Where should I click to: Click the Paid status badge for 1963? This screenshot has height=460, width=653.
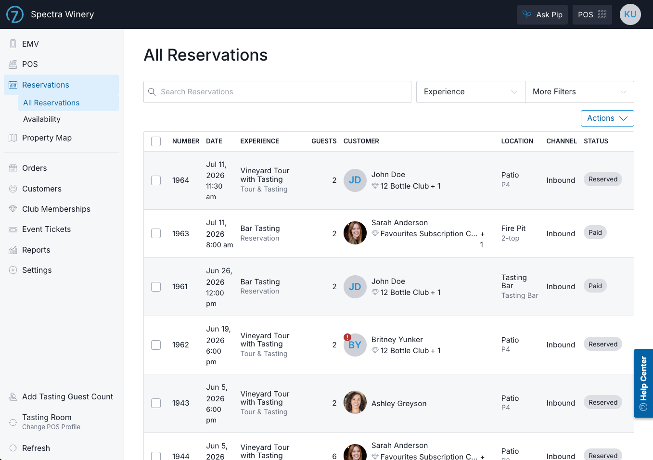[595, 233]
